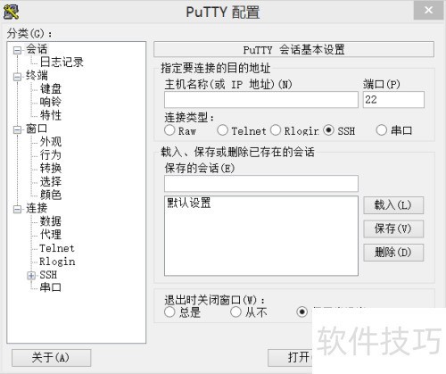Screen dimensions: 446x374
Task: Open the 转换 settings
Action: tap(51, 168)
